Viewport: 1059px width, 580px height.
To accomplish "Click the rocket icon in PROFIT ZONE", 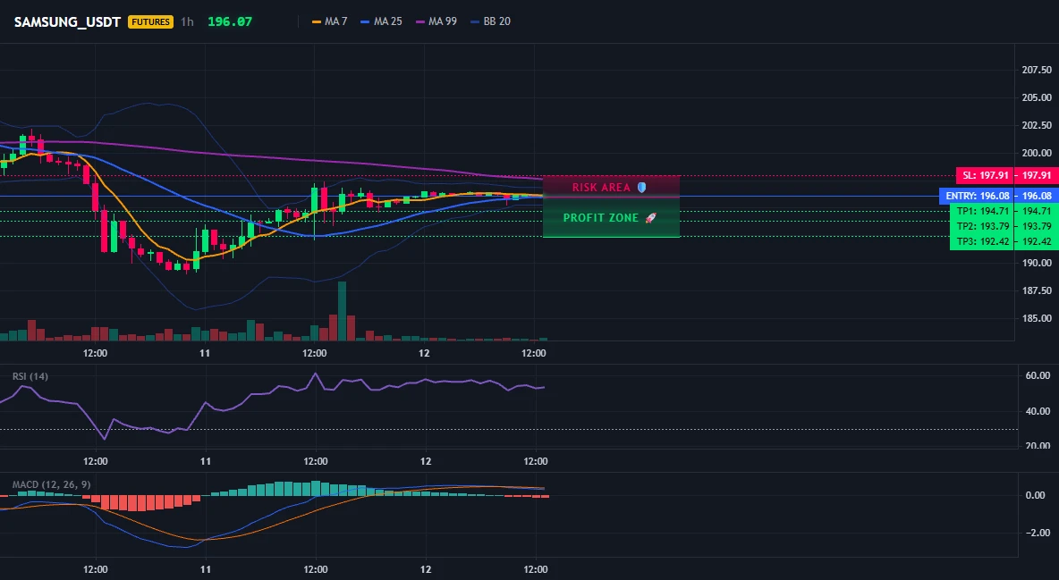I will (650, 217).
